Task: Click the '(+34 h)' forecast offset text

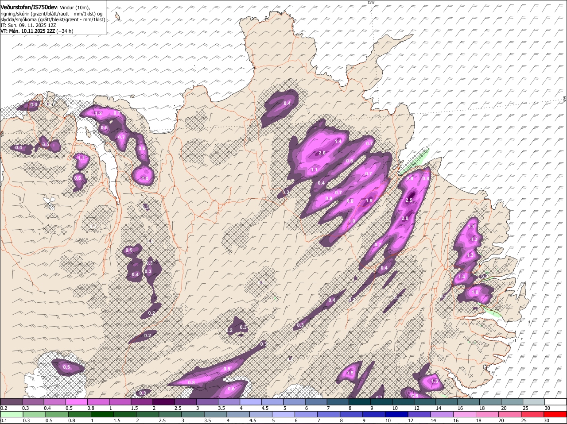Action: pyautogui.click(x=65, y=31)
